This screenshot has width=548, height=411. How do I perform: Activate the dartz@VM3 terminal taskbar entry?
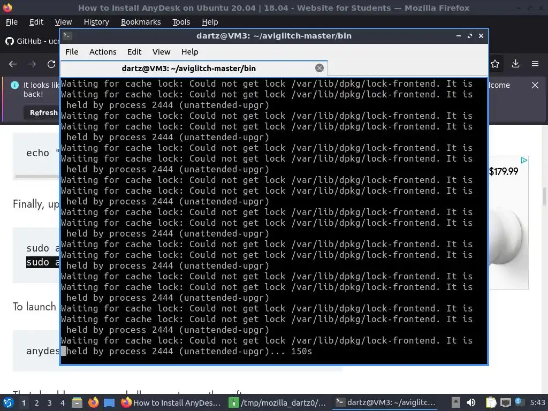click(385, 402)
